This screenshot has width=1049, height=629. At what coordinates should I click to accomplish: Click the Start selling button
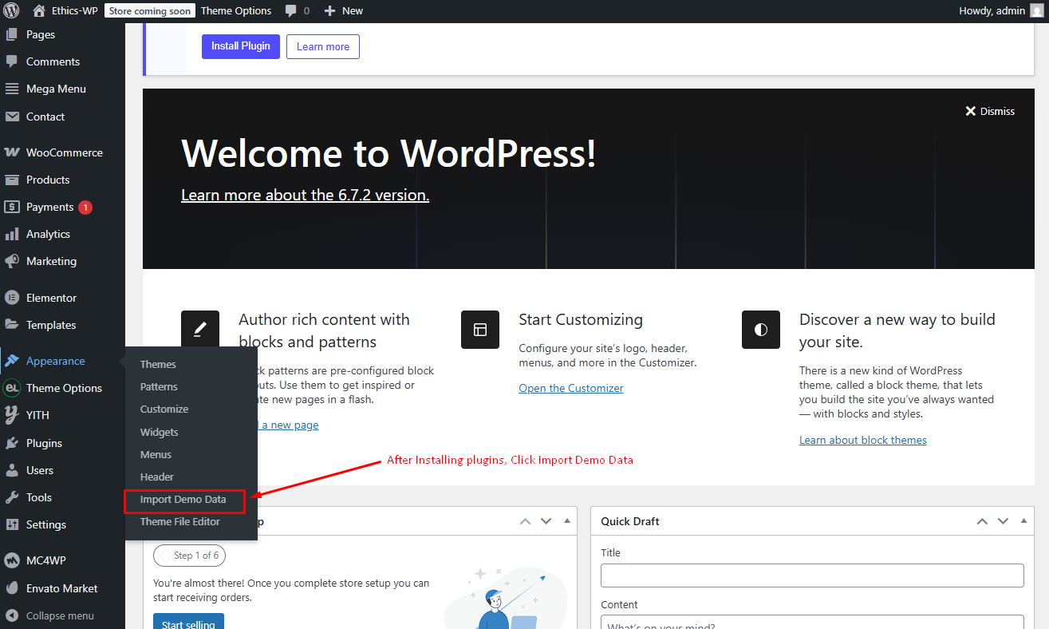pos(188,621)
